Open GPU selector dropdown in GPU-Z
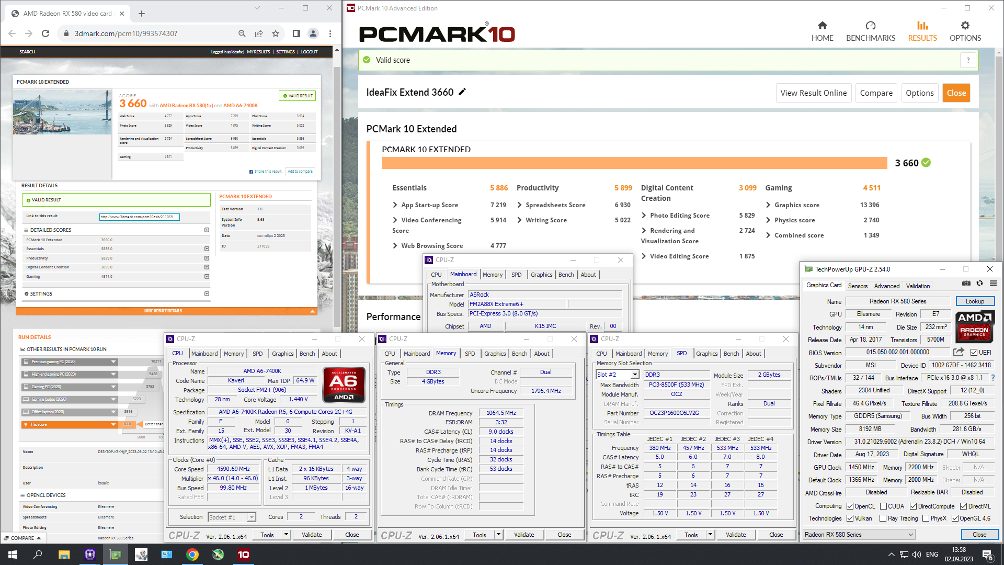 coord(911,535)
